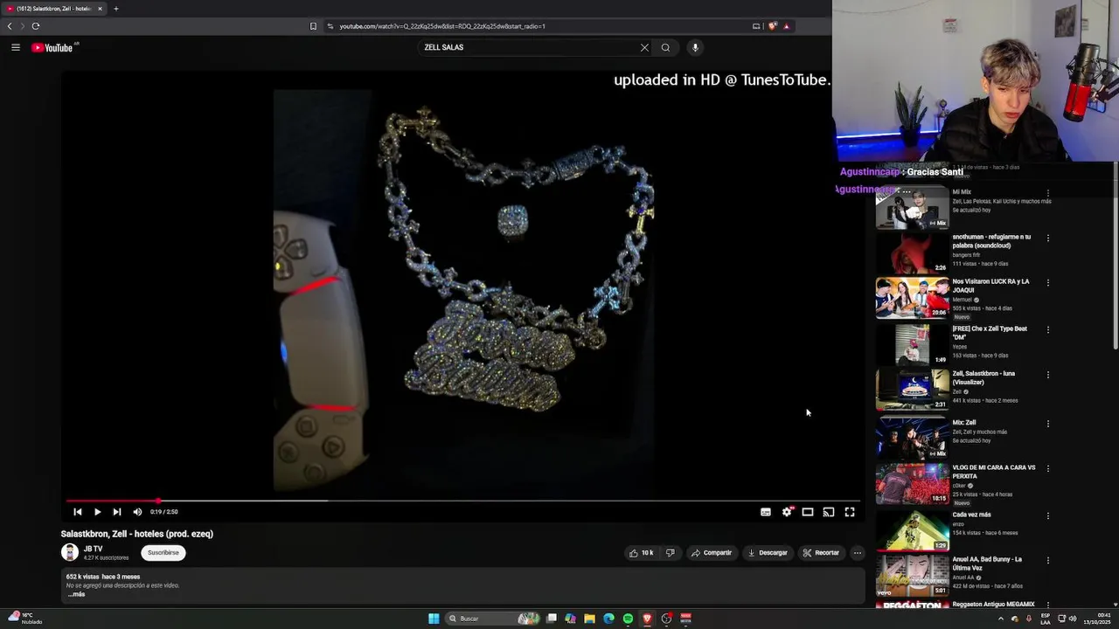
Task: Open options menu for Cada vez más
Action: click(x=1048, y=515)
